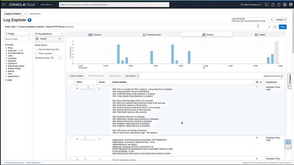Clear the query with the X icon
This screenshot has height=165, width=294.
click(x=270, y=27)
